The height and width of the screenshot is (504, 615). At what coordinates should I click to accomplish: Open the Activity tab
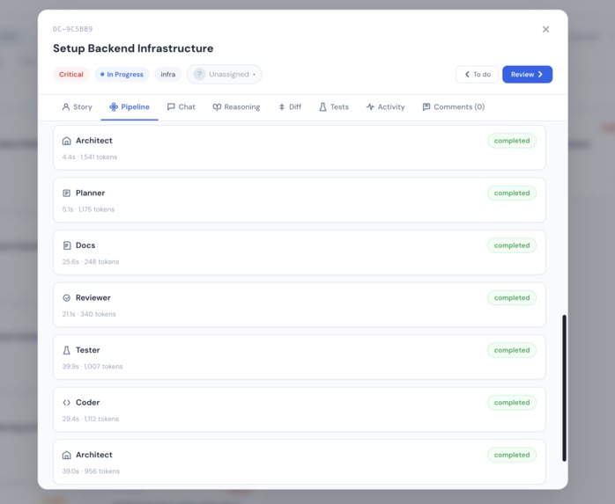pyautogui.click(x=386, y=107)
